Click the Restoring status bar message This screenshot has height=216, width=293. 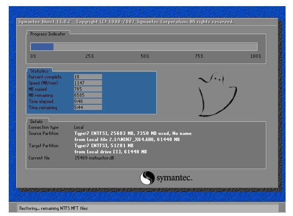pyautogui.click(x=53, y=208)
